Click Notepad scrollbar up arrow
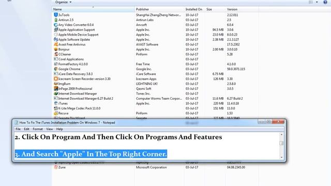Viewport: 331px width, 186px height. [x=281, y=134]
